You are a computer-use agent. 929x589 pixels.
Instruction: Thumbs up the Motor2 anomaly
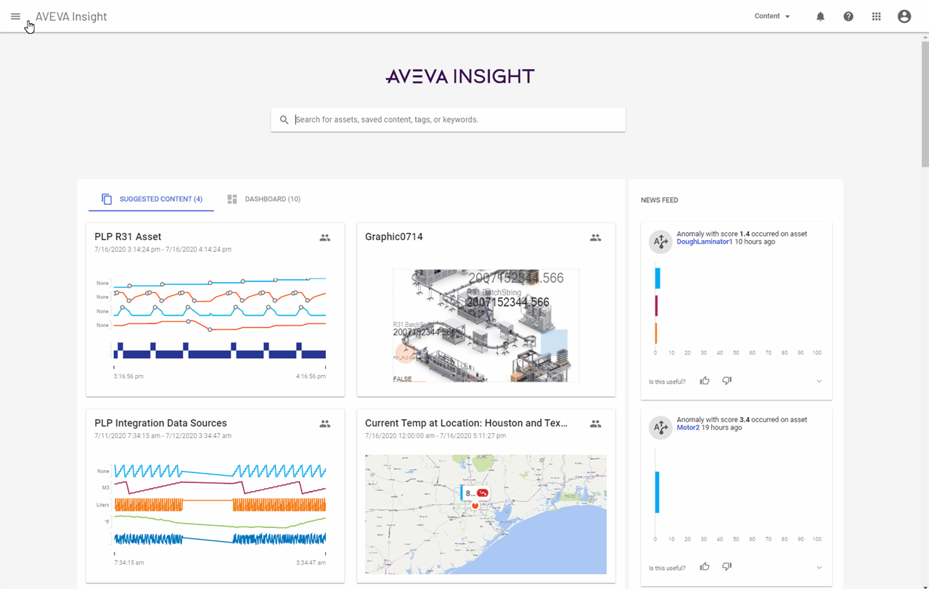[x=704, y=567]
